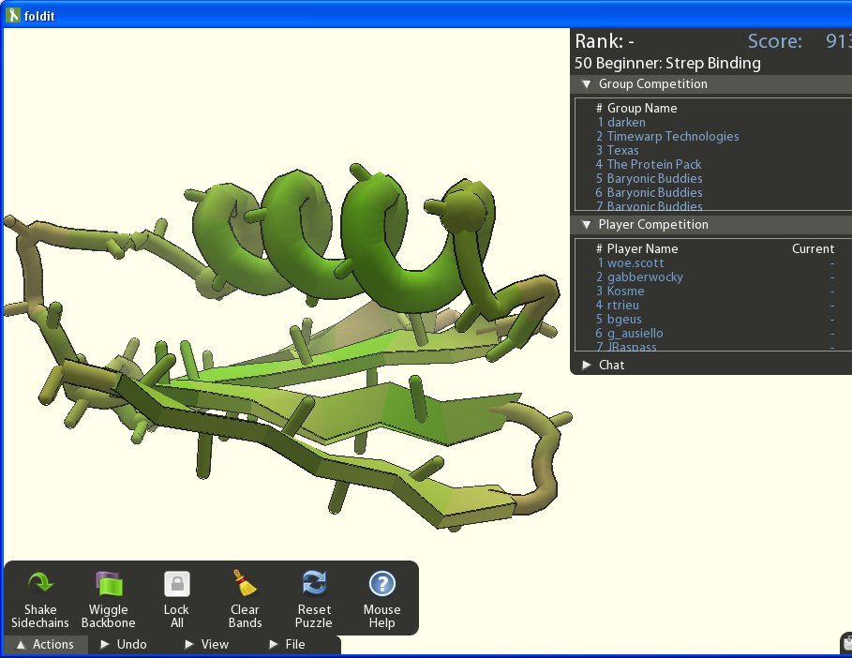Screen dimensions: 852x658
Task: Select player woe.scott in rankings
Action: click(635, 263)
